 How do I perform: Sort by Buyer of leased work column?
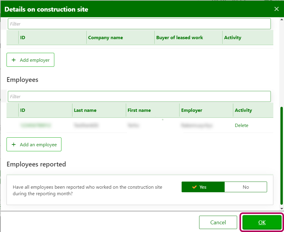[x=180, y=38]
